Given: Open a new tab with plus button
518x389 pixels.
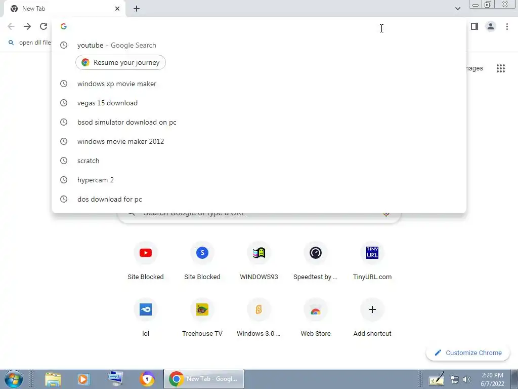Looking at the screenshot, I should (x=137, y=9).
